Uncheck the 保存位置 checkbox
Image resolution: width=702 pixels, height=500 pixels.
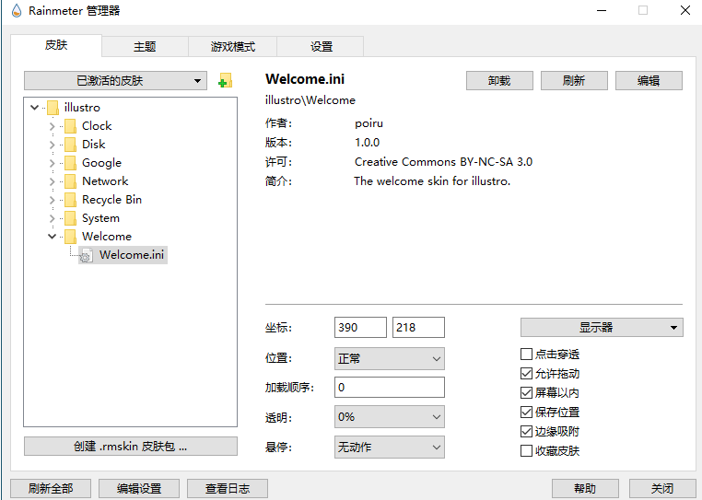[527, 412]
